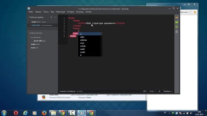This screenshot has height=116, width=207.
Task: Open the Getting Started project dropdown
Action: [36, 33]
